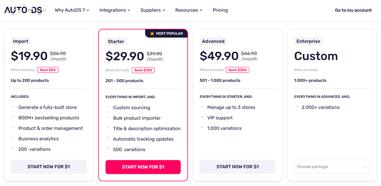
Task: Click the star icon on Most Popular badge
Action: (x=151, y=33)
